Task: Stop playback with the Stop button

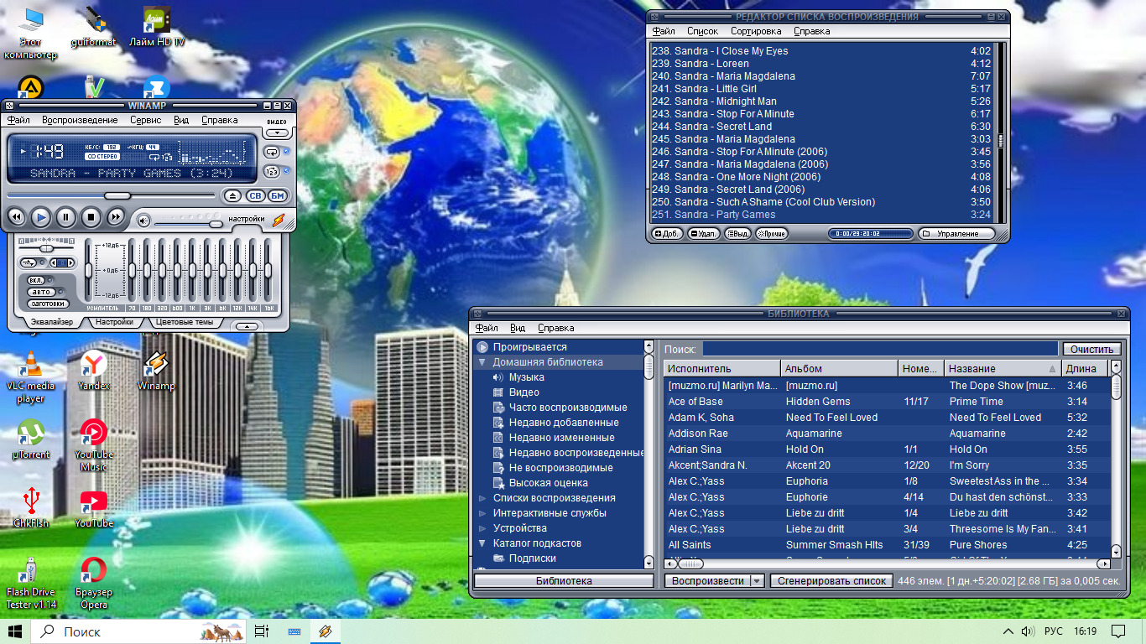Action: pos(91,218)
